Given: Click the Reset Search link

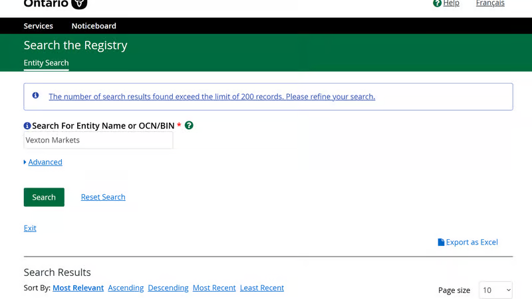Looking at the screenshot, I should coord(103,197).
